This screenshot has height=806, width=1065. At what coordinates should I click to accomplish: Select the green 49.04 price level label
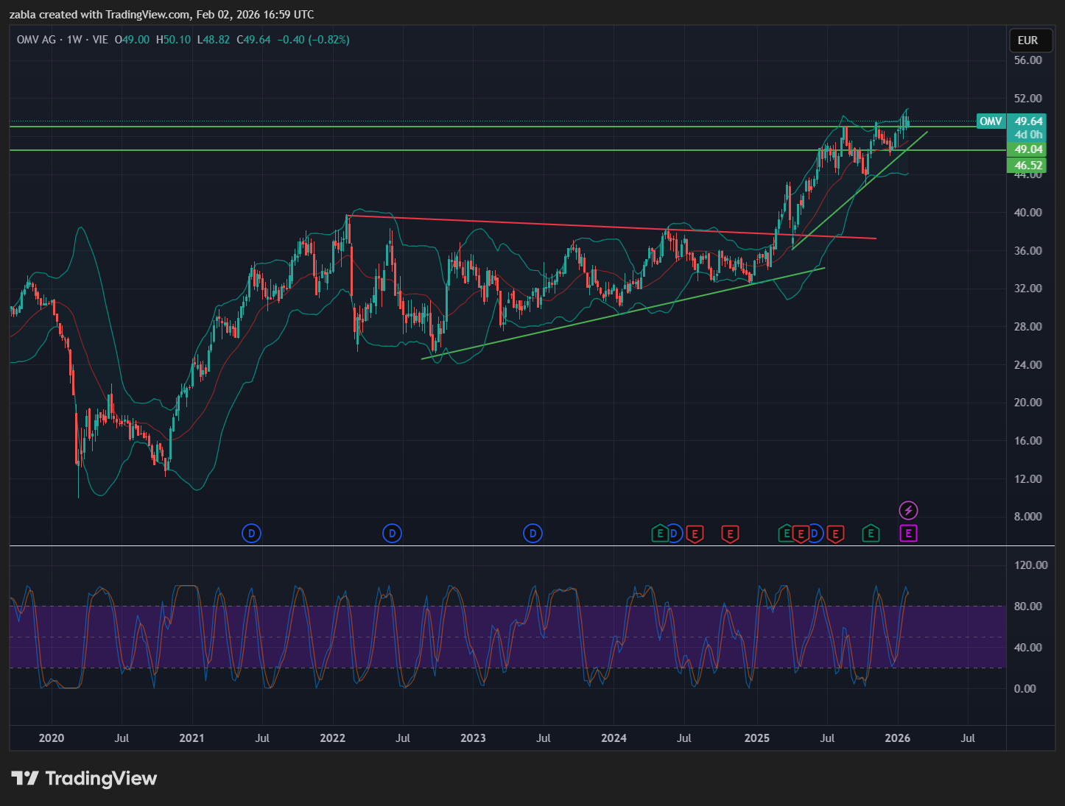point(1028,149)
